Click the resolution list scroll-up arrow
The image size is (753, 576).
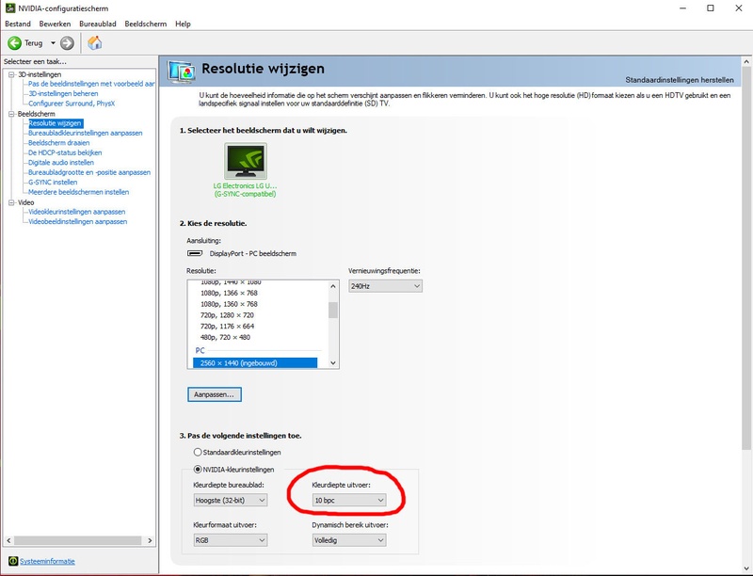(333, 286)
